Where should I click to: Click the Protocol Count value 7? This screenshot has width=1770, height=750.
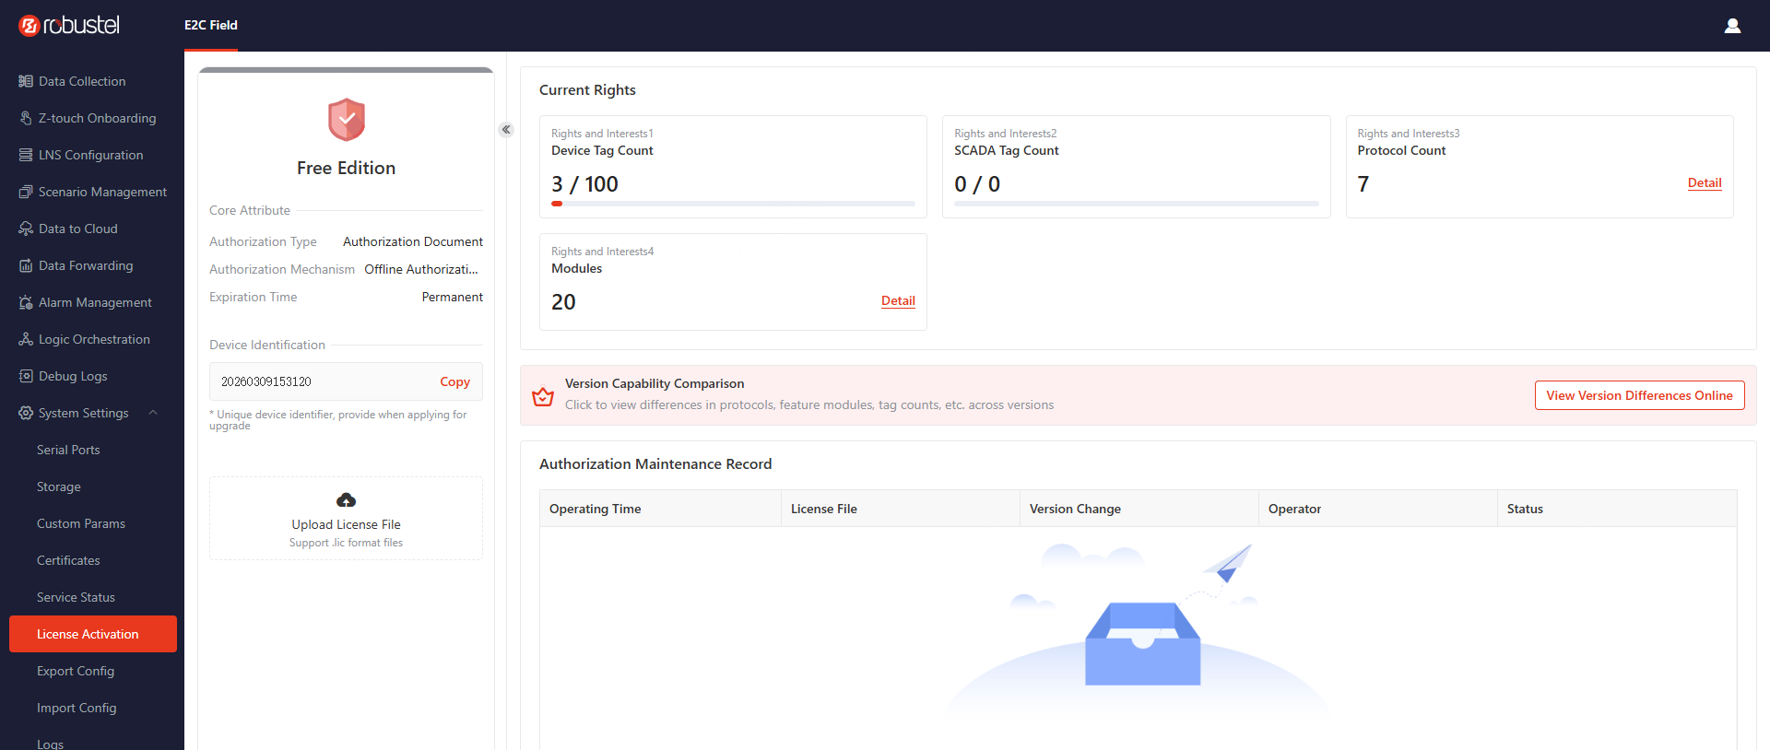click(1363, 184)
